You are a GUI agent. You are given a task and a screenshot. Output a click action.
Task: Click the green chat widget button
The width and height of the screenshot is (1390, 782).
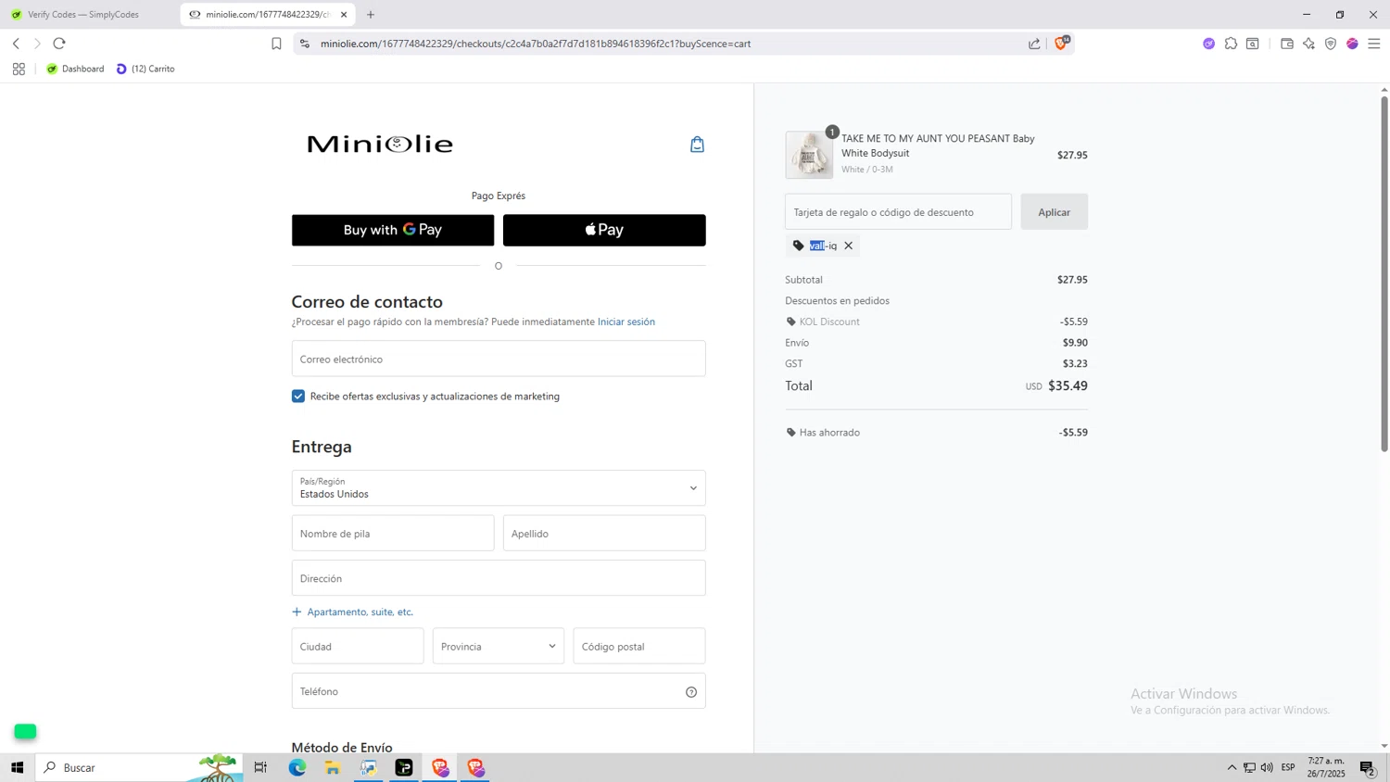coord(25,732)
